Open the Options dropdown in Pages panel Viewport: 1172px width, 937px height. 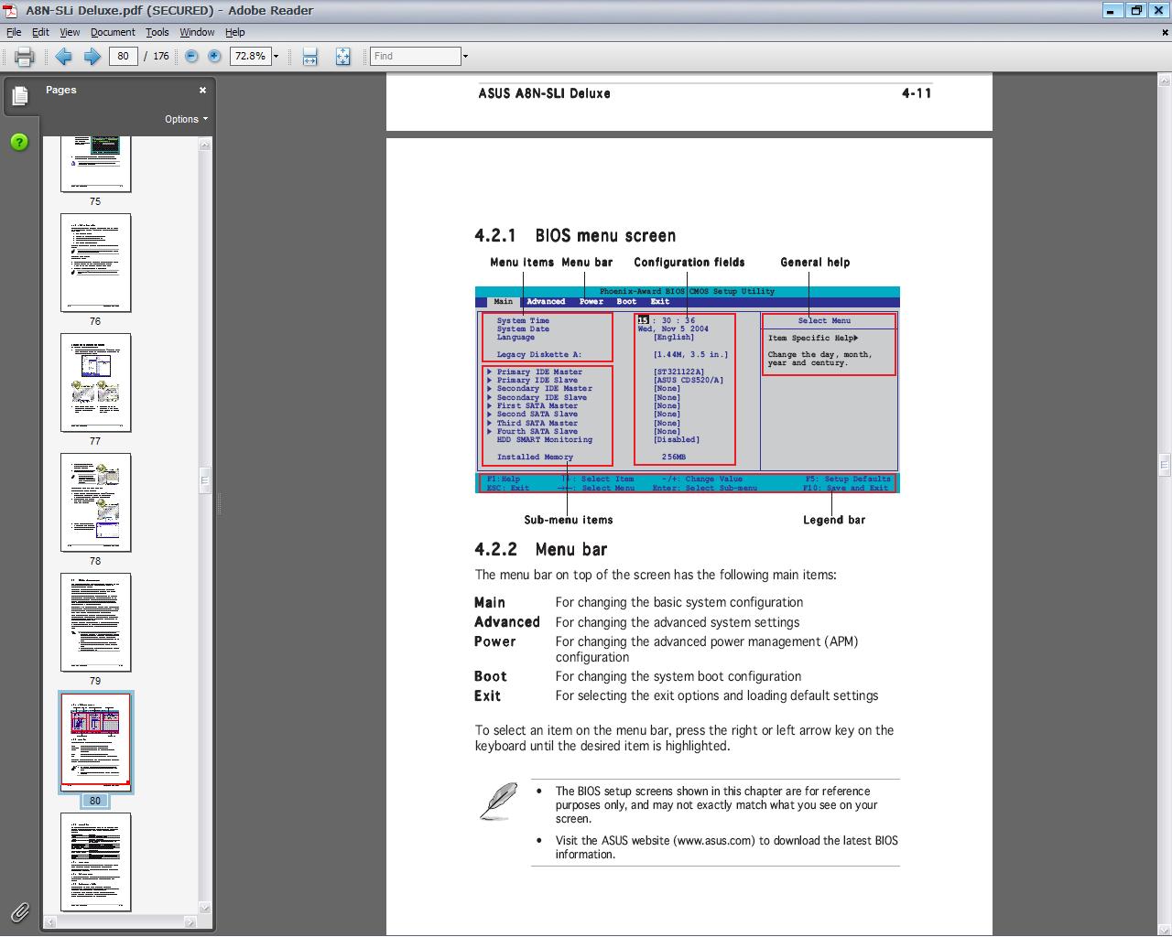coord(186,119)
